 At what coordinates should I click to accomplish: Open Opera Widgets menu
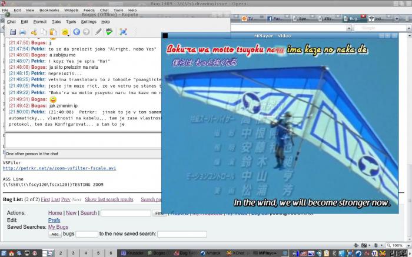(x=71, y=10)
